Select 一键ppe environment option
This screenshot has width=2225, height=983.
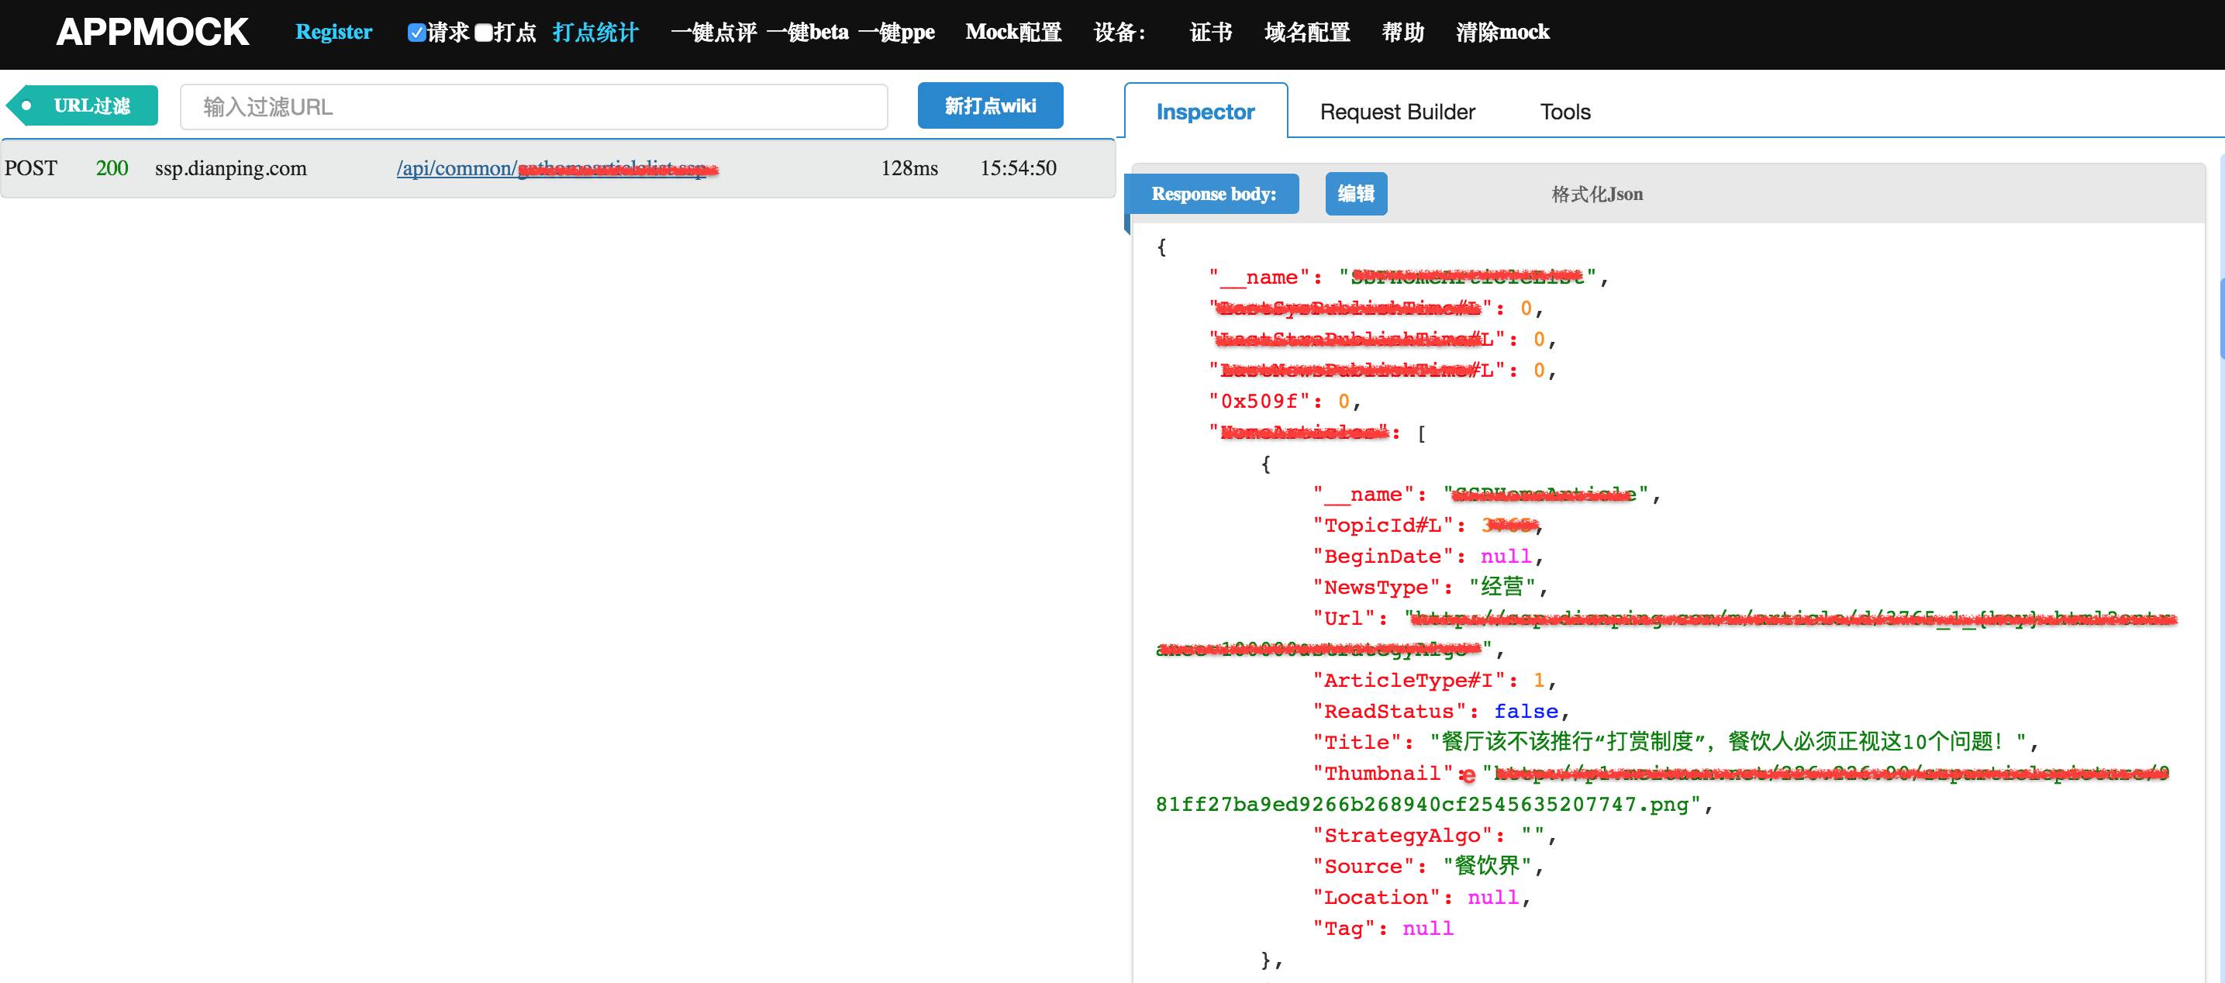(896, 33)
